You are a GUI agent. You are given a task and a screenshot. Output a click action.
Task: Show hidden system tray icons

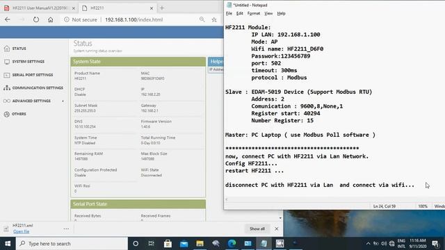click(x=368, y=244)
